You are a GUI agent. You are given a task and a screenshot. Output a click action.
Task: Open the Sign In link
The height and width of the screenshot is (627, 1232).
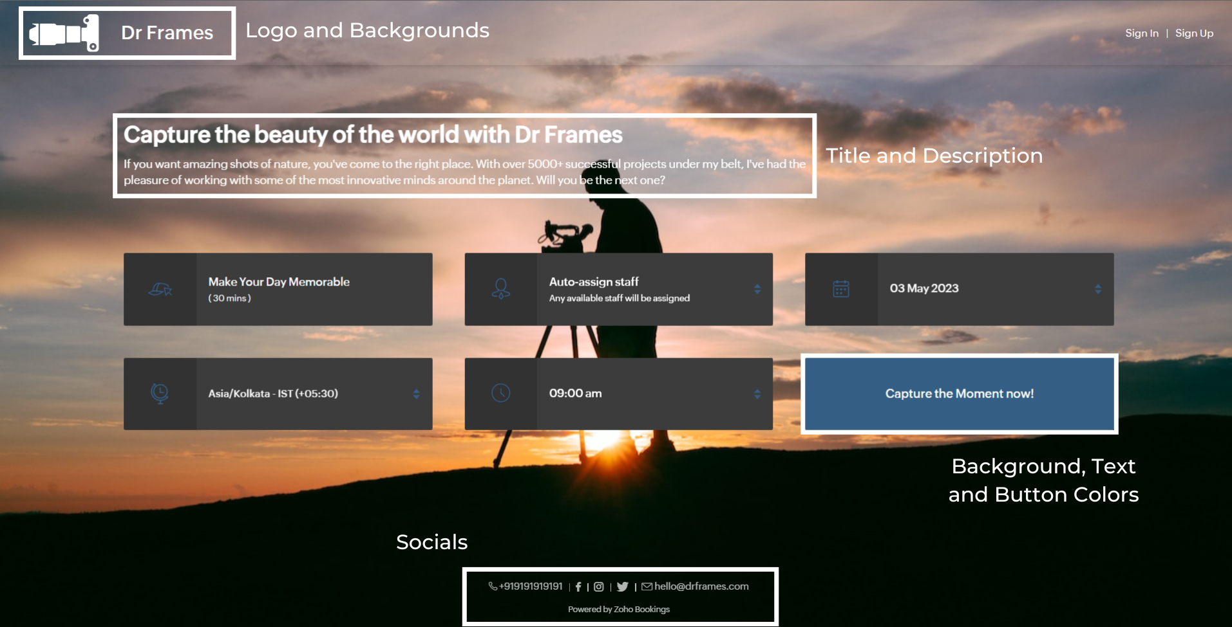[x=1142, y=33]
